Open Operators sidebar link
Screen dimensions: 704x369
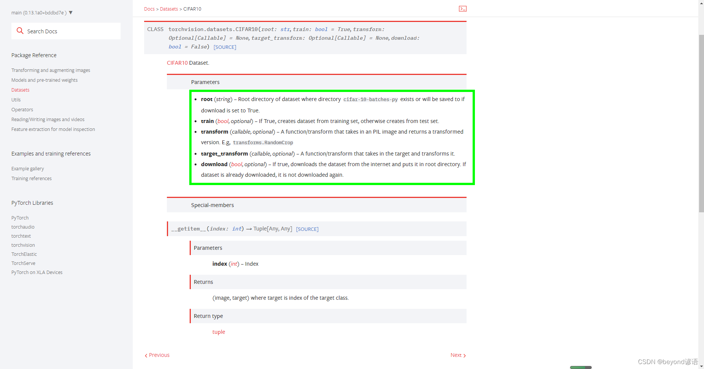click(22, 110)
